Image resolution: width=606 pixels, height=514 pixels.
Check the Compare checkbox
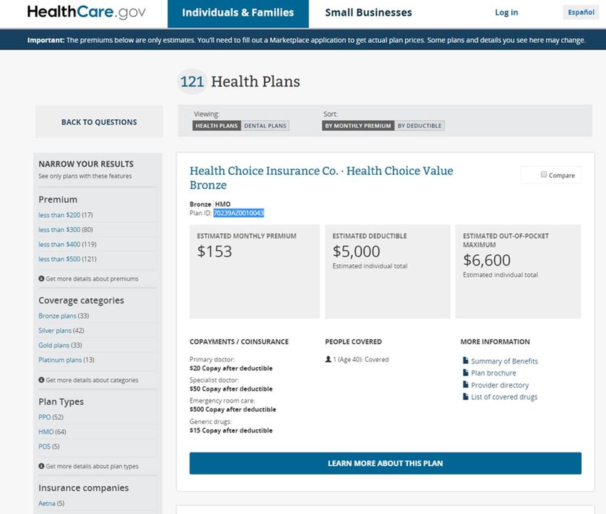point(544,175)
